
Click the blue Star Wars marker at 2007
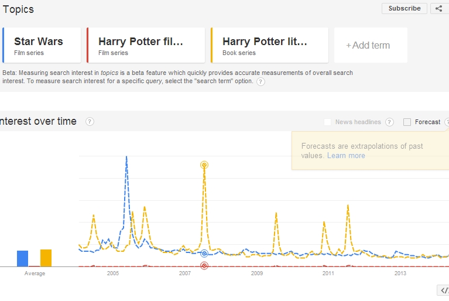(x=204, y=254)
